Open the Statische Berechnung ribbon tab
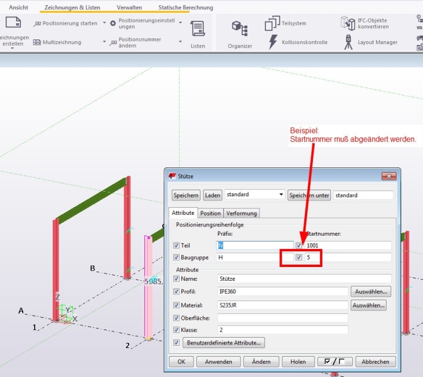The image size is (423, 377). [x=185, y=8]
